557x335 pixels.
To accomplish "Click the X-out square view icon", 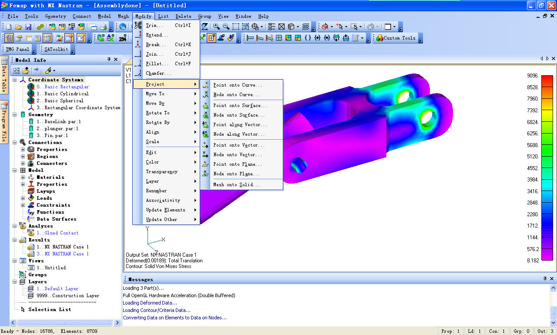I will [282, 27].
